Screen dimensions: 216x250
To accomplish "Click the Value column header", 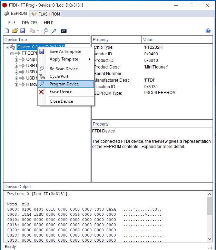I will coord(177,39).
